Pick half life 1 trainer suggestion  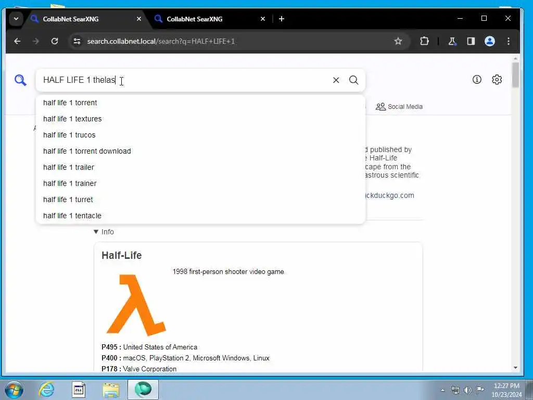click(200, 183)
